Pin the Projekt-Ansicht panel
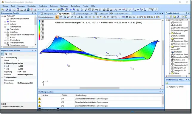This screenshot has height=114, width=192. (x=186, y=13)
